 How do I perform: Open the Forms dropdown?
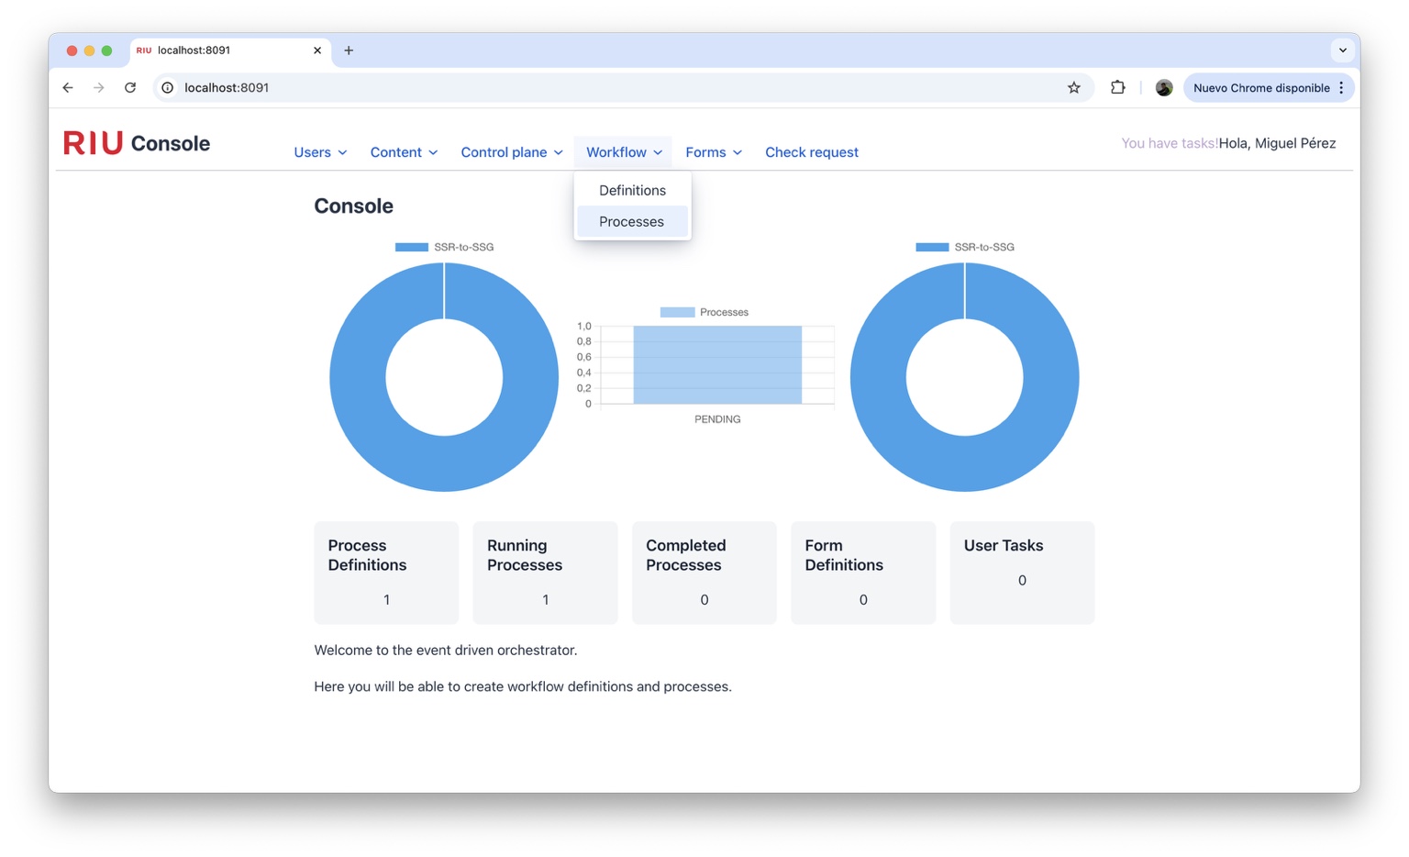(x=713, y=152)
